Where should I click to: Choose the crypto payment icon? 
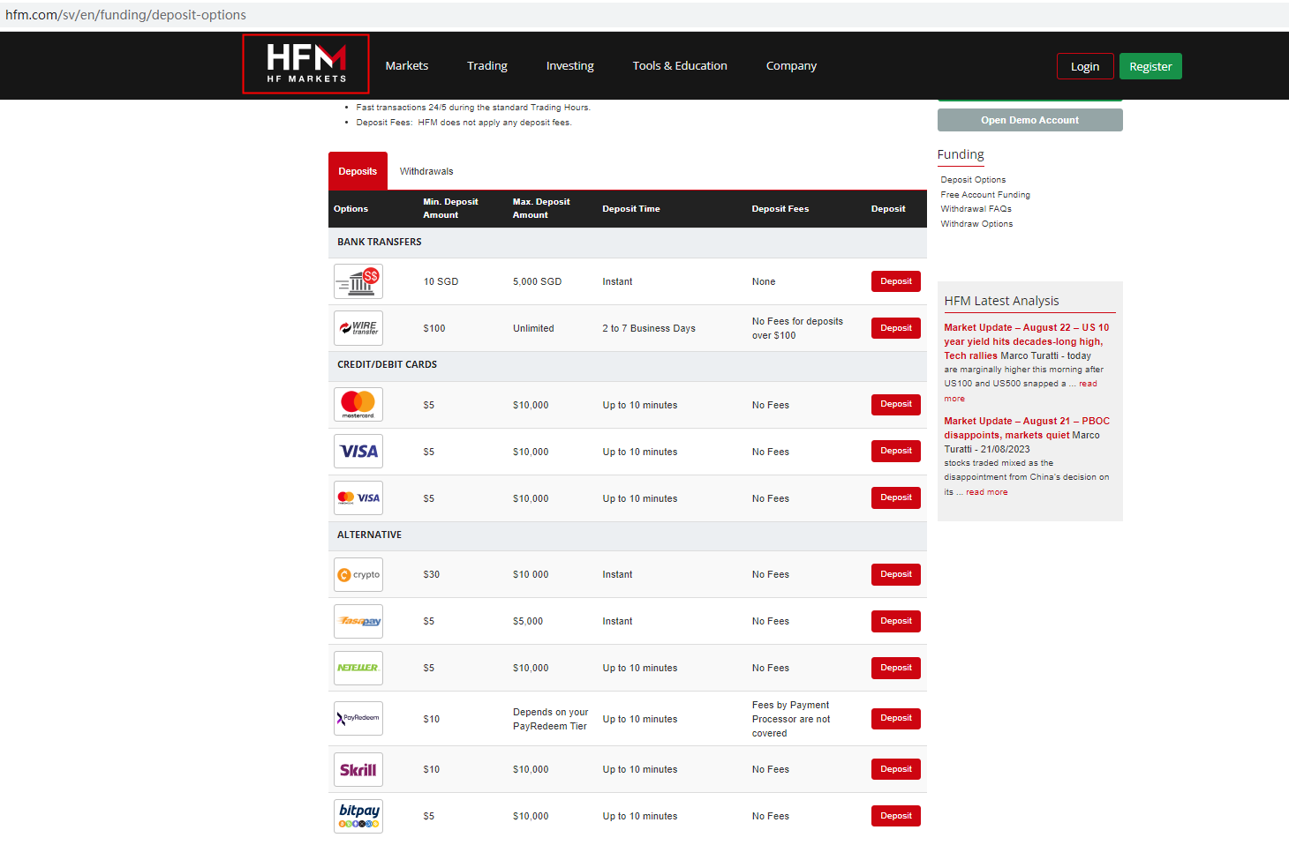tap(358, 575)
